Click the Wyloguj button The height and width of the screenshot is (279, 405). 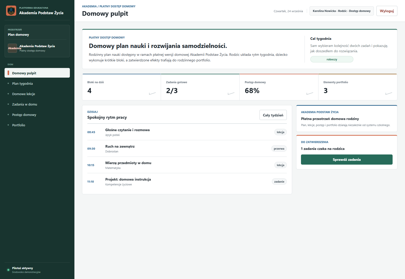[x=387, y=11]
